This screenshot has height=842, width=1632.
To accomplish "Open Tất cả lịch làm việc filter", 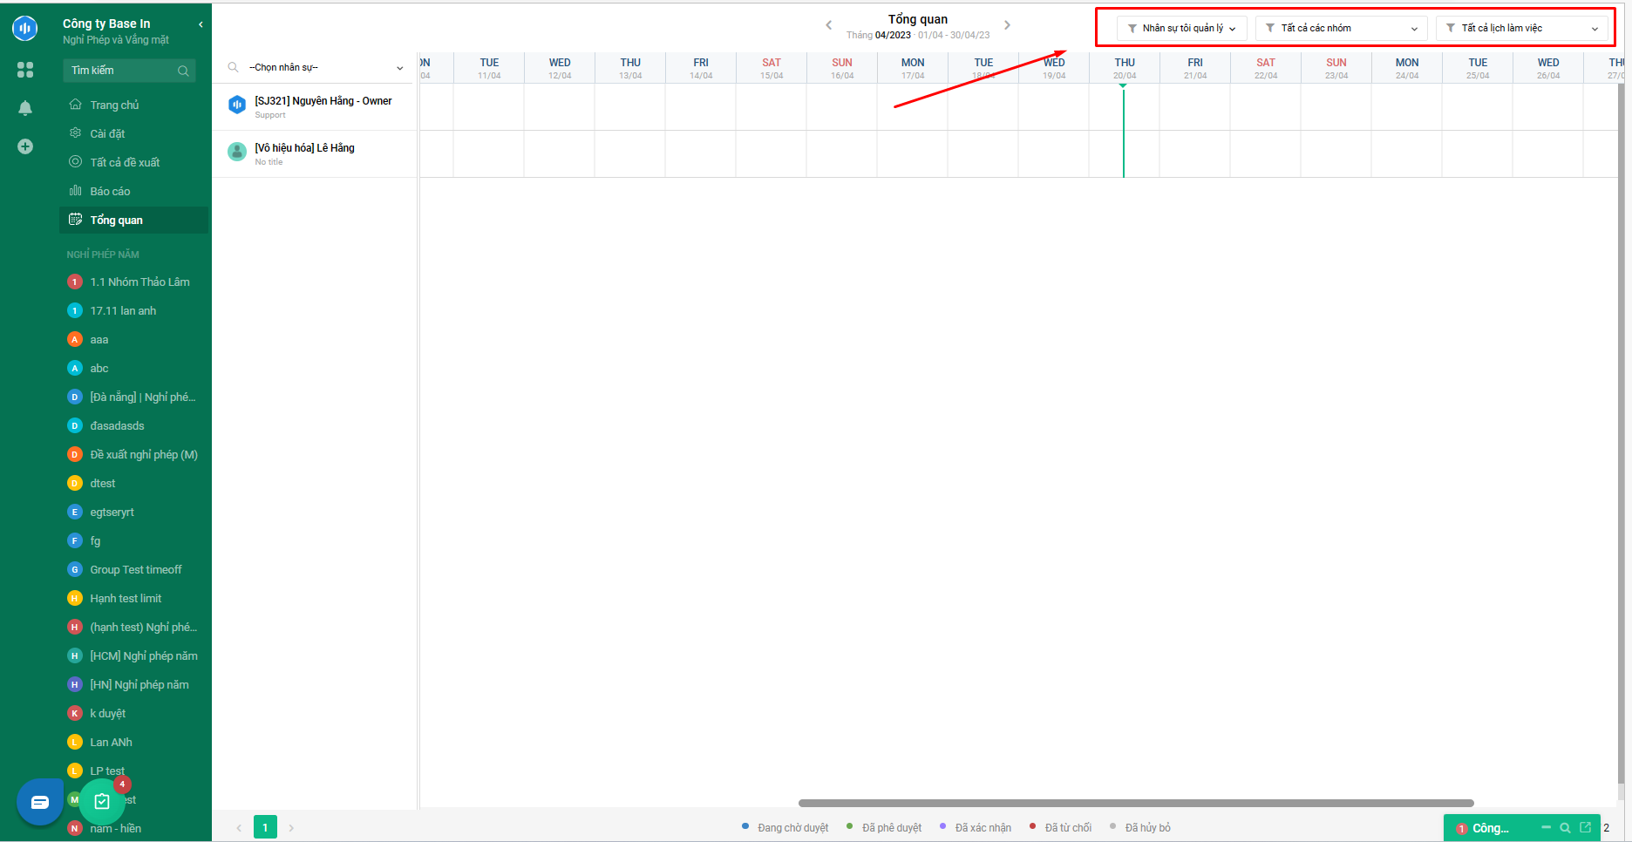I will click(1521, 28).
